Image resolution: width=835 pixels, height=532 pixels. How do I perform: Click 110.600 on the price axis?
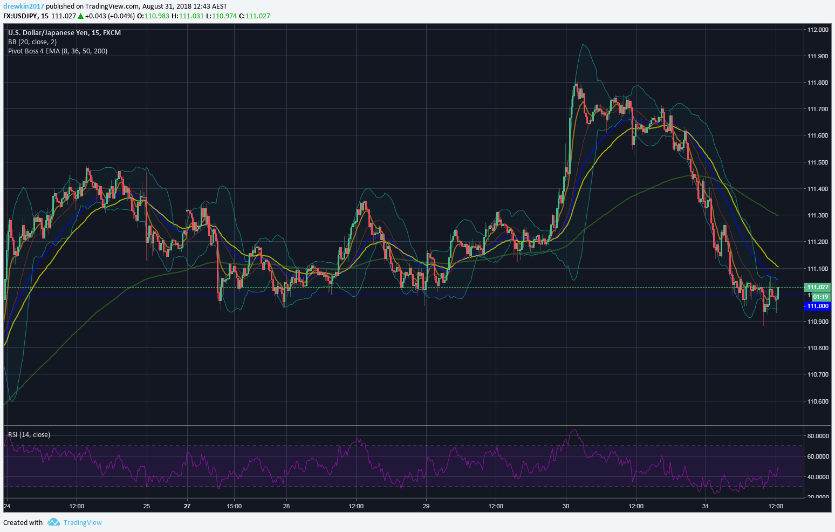click(818, 401)
